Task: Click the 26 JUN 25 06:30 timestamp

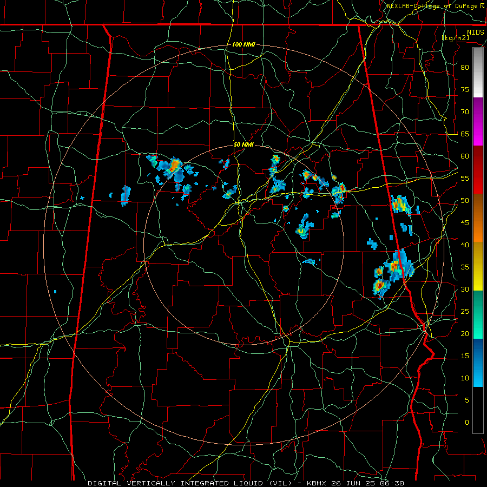Action: [368, 483]
